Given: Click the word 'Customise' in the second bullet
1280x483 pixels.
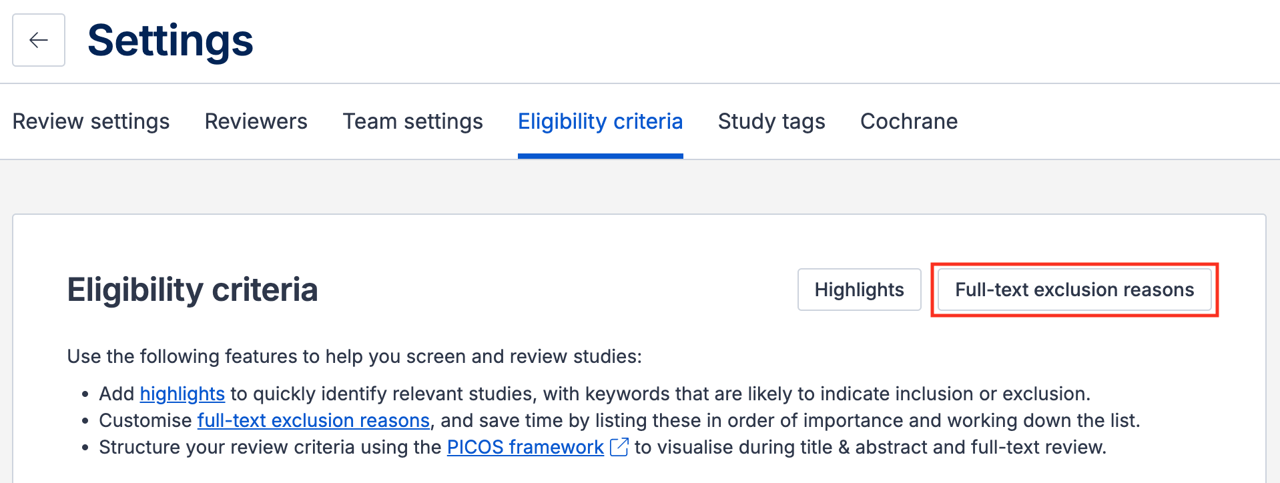Looking at the screenshot, I should pyautogui.click(x=145, y=420).
